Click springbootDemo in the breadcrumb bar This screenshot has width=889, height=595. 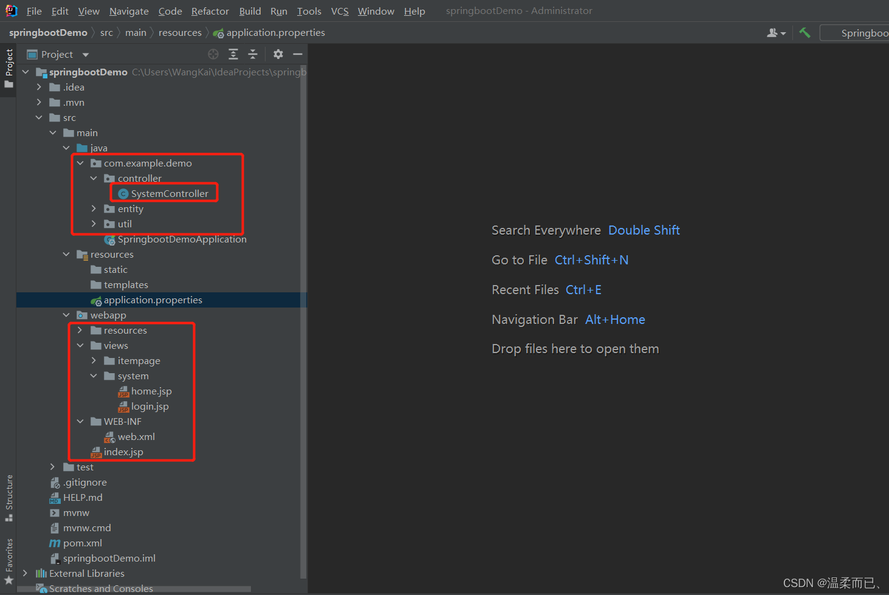point(48,33)
